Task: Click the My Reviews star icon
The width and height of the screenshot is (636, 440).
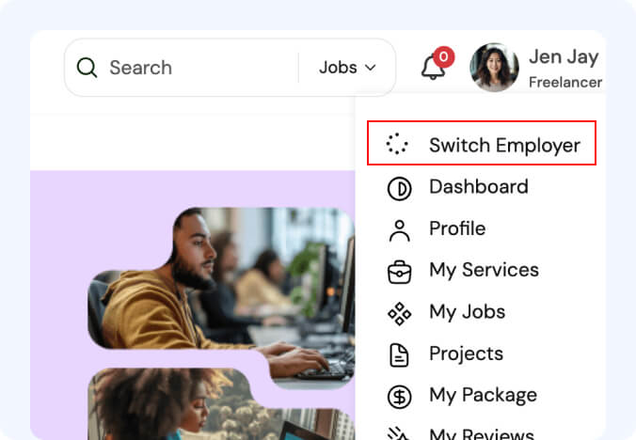Action: point(398,434)
